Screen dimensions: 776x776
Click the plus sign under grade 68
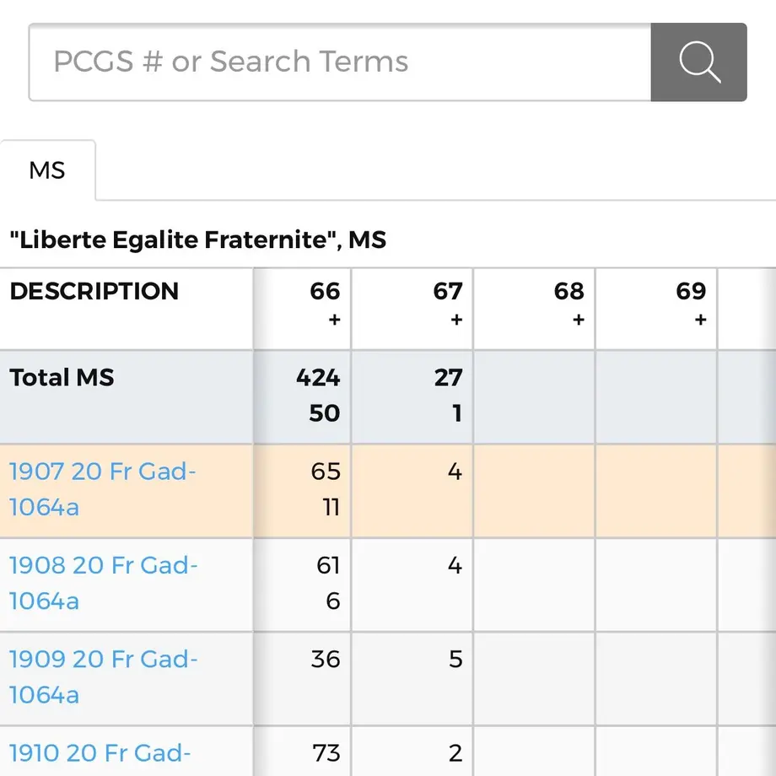[579, 320]
